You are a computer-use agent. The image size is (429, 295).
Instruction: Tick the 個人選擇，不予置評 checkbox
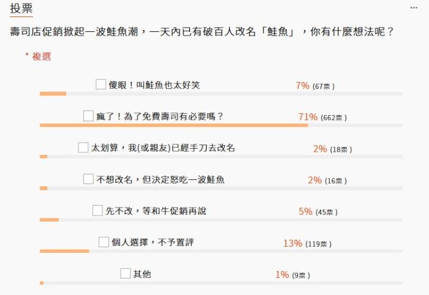[x=104, y=242]
